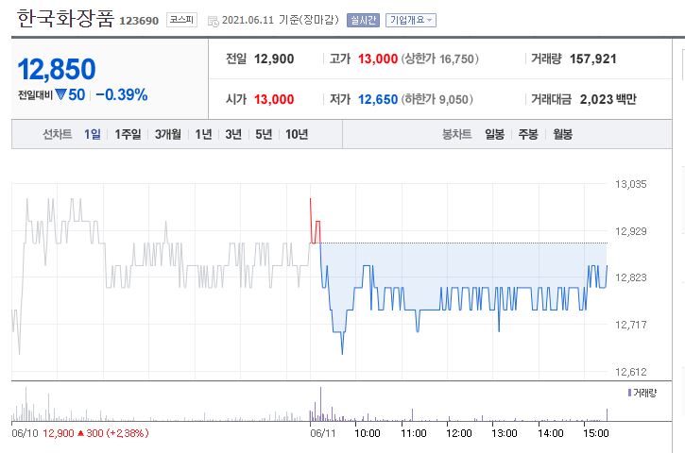The height and width of the screenshot is (453, 685).
Task: Select the 1주일 line chart tab
Action: tap(128, 134)
